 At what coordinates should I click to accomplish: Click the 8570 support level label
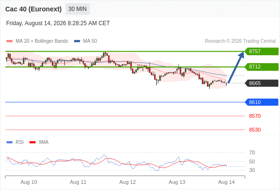point(255,116)
